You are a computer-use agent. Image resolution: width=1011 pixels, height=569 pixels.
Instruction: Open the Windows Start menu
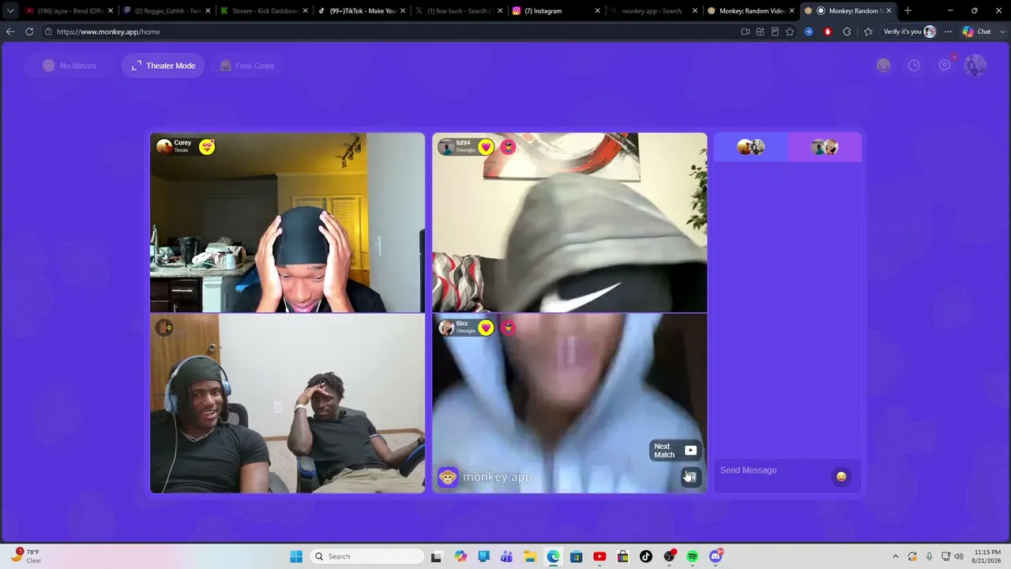point(296,556)
